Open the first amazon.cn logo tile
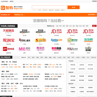Viewport: 97px width, 97px height. tap(25, 31)
